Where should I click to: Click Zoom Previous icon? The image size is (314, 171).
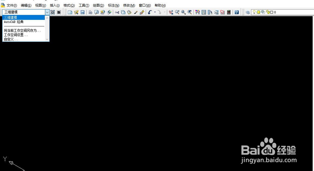pos(189,12)
